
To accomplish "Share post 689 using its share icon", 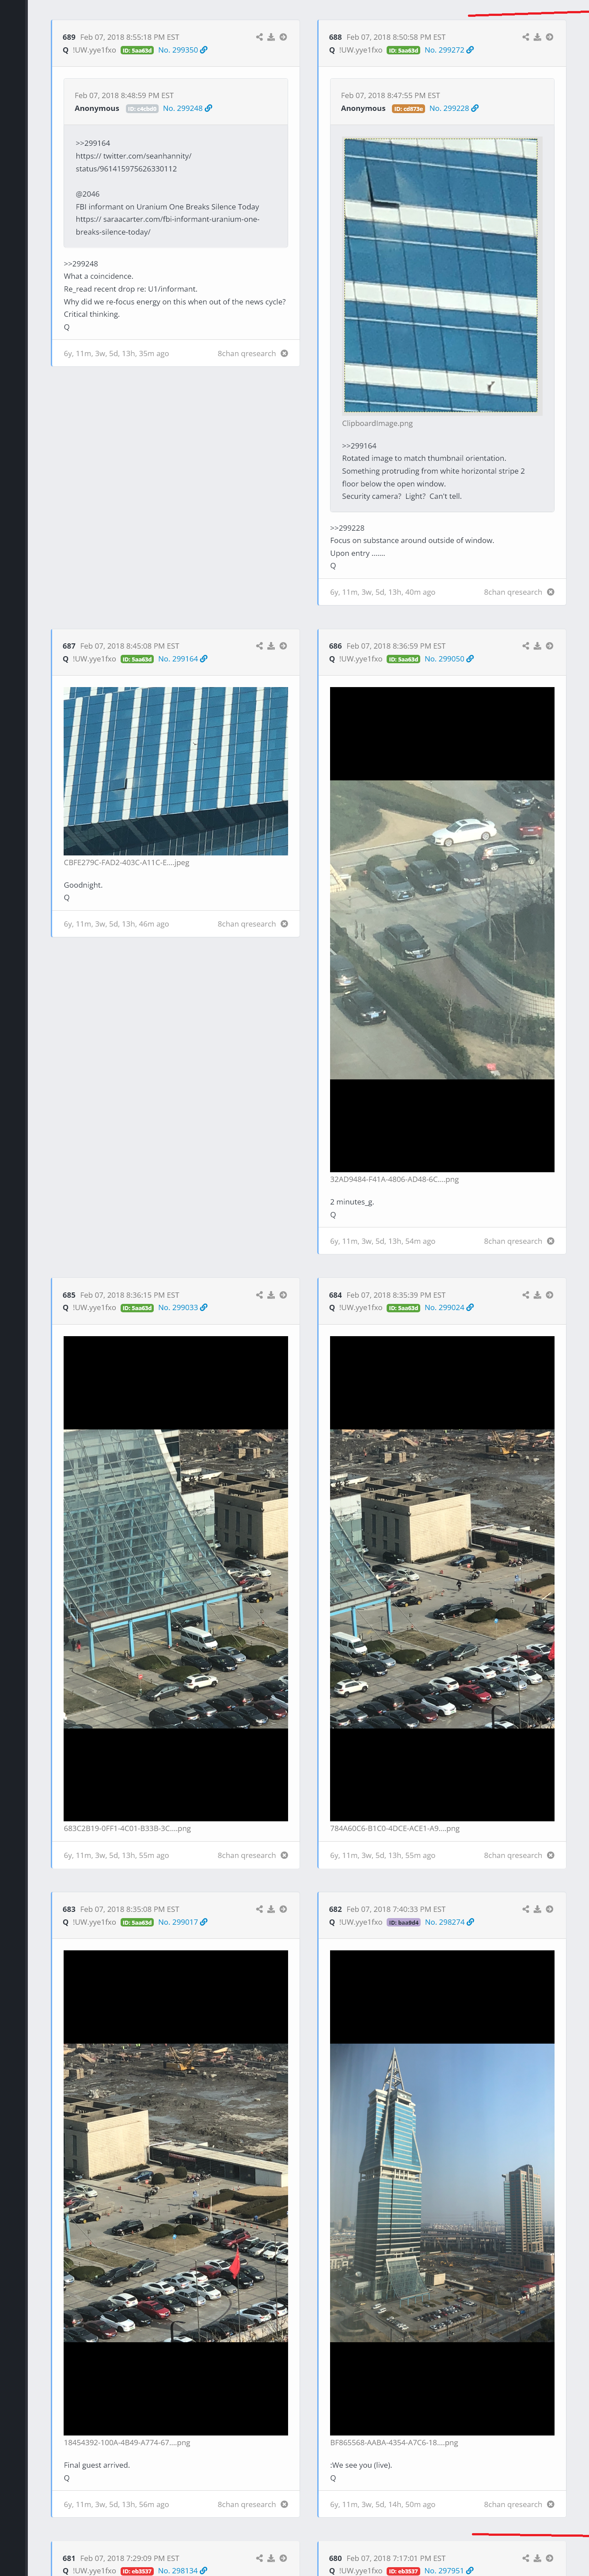I will [259, 37].
